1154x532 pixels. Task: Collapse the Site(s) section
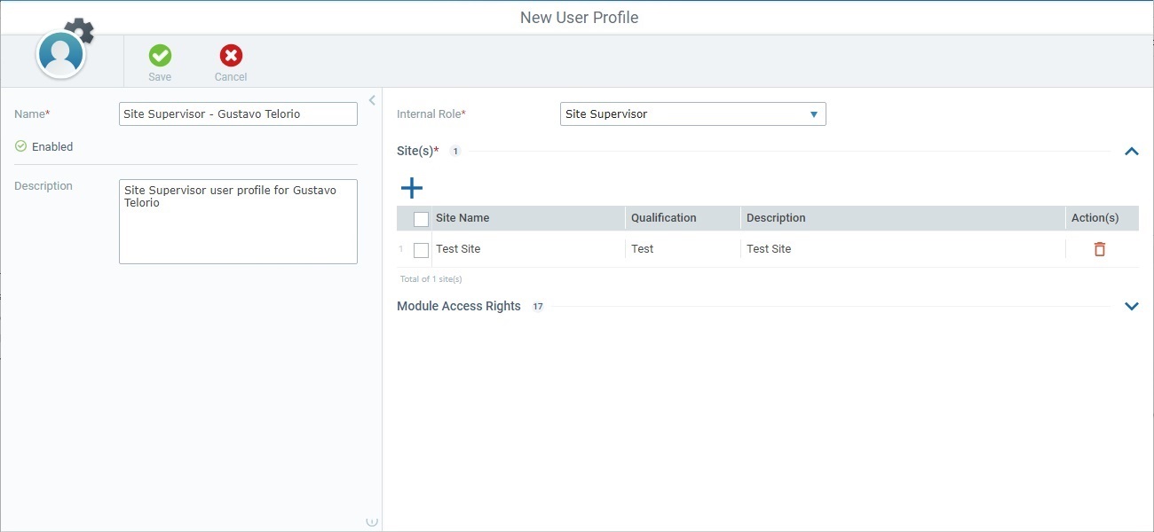point(1131,151)
